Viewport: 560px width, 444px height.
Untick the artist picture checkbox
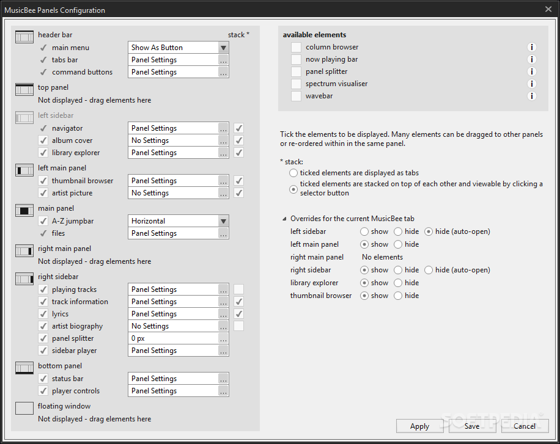click(43, 193)
